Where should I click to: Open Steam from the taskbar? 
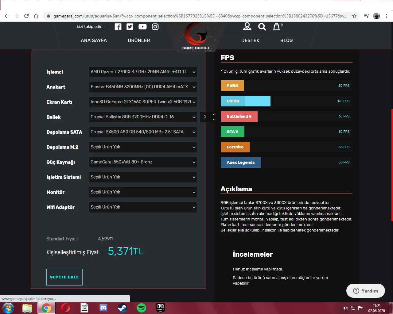tap(123, 308)
